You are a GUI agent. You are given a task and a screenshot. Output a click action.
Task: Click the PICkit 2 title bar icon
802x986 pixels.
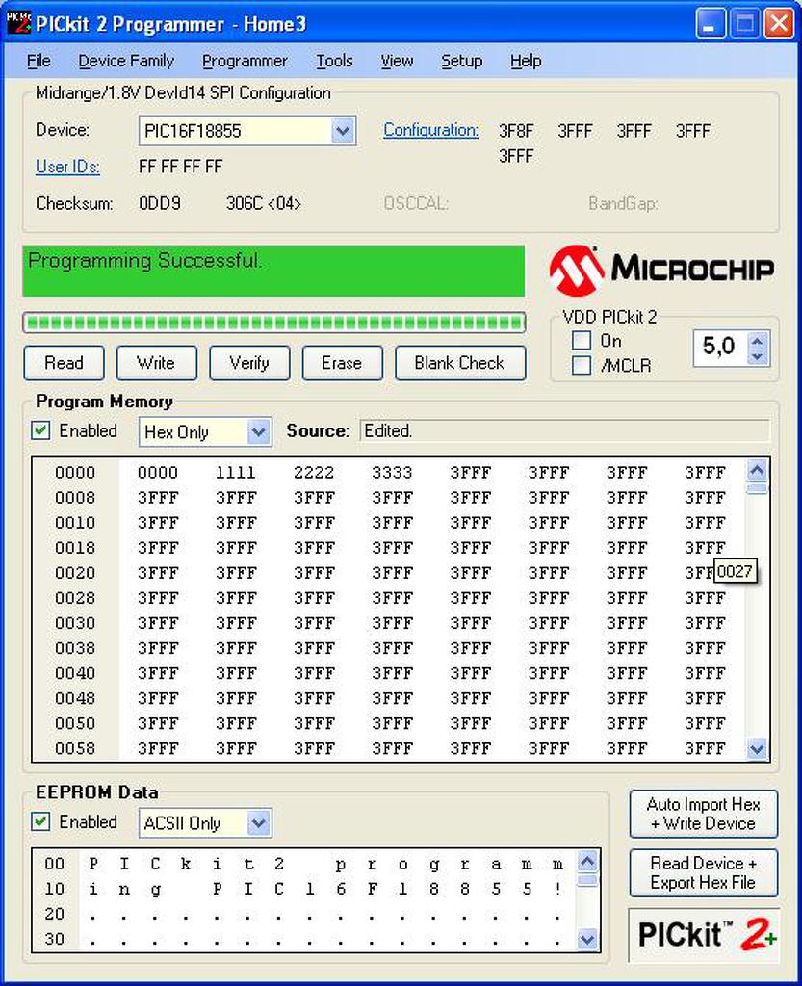(x=18, y=23)
